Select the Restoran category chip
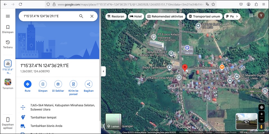The height and width of the screenshot is (134, 269). [x=116, y=17]
